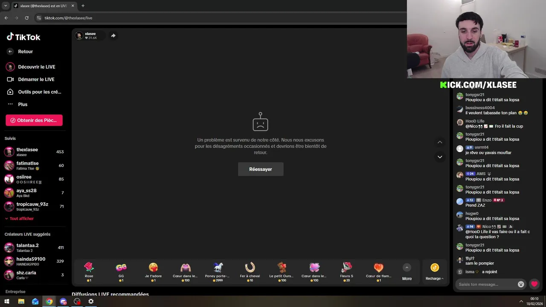View site information icon
This screenshot has width=546, height=307.
[39, 18]
